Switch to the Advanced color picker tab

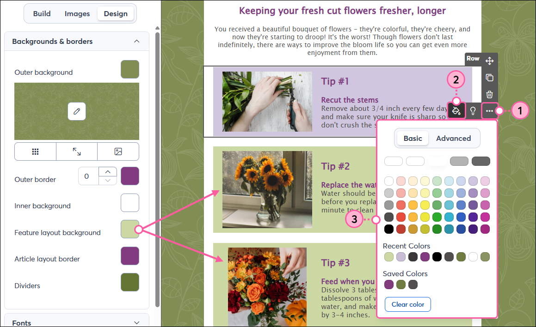pyautogui.click(x=453, y=138)
